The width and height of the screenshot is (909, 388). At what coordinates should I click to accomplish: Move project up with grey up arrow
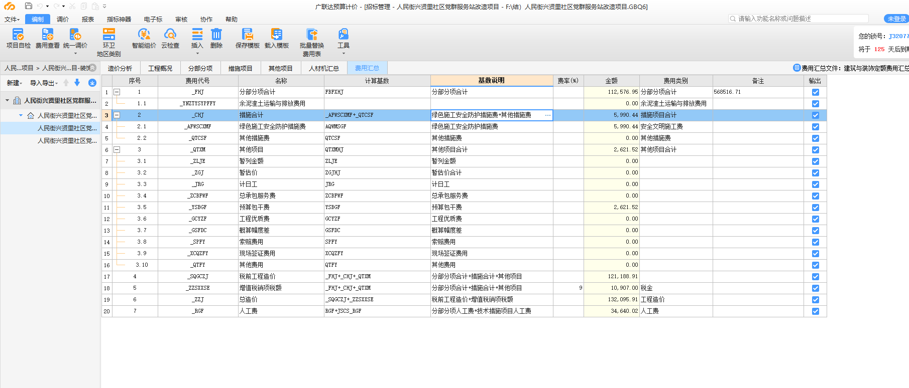(x=66, y=83)
